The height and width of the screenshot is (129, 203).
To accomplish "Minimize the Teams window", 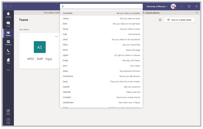I will tap(182, 6).
